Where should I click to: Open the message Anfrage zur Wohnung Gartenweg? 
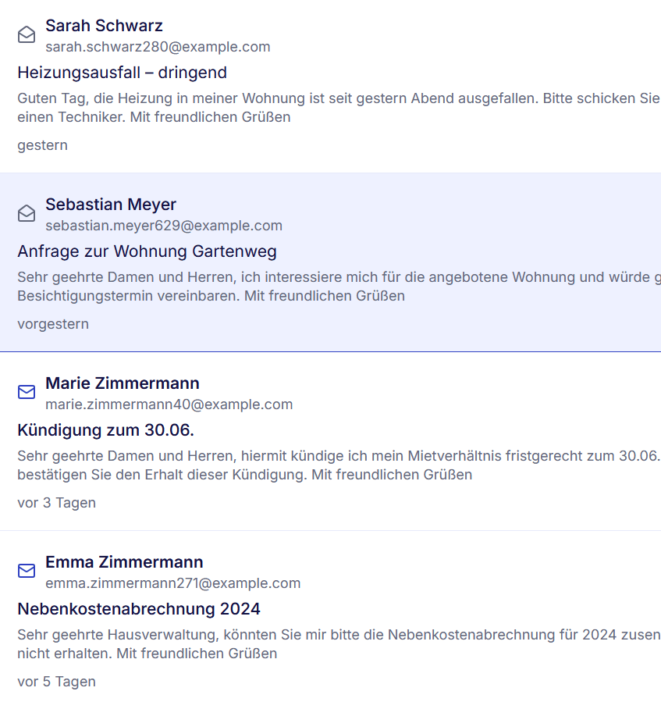coord(147,251)
